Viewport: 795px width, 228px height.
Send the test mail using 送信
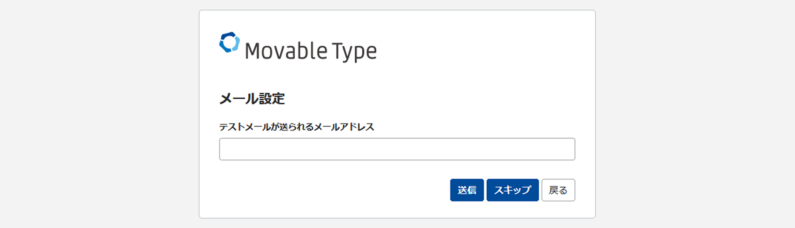pos(467,190)
